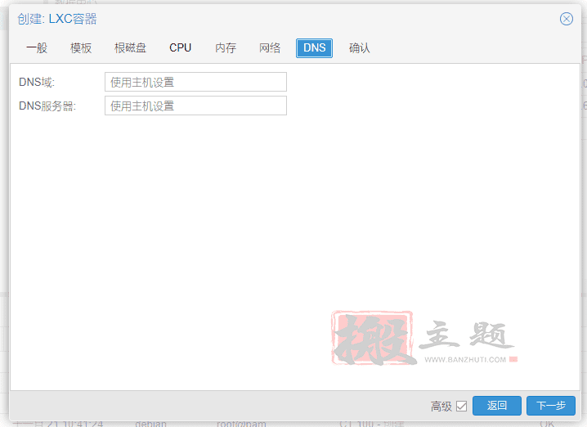Click the DNS域 label
Image resolution: width=587 pixels, height=427 pixels.
[37, 82]
